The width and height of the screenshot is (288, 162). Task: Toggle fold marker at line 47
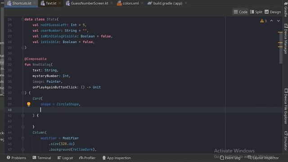point(23,149)
